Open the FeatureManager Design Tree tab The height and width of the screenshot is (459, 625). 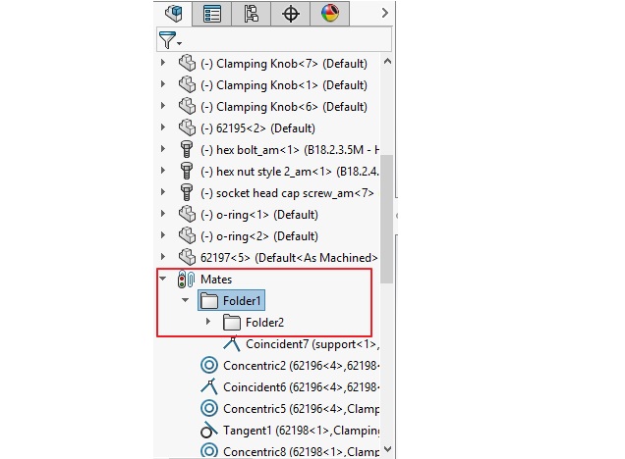173,14
